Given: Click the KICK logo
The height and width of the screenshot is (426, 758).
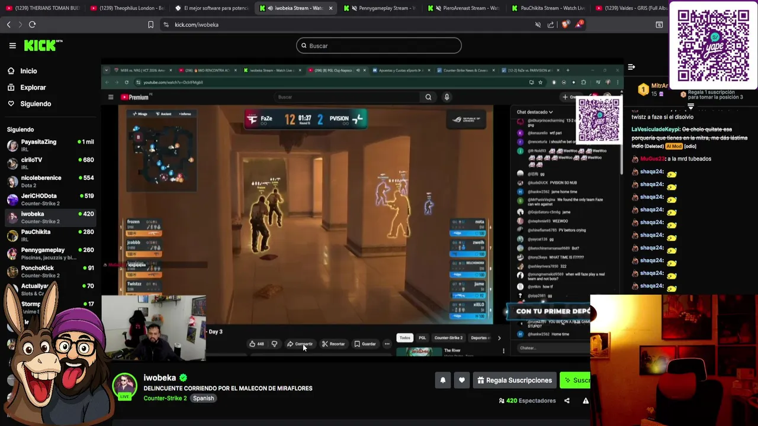Looking at the screenshot, I should click(x=43, y=45).
